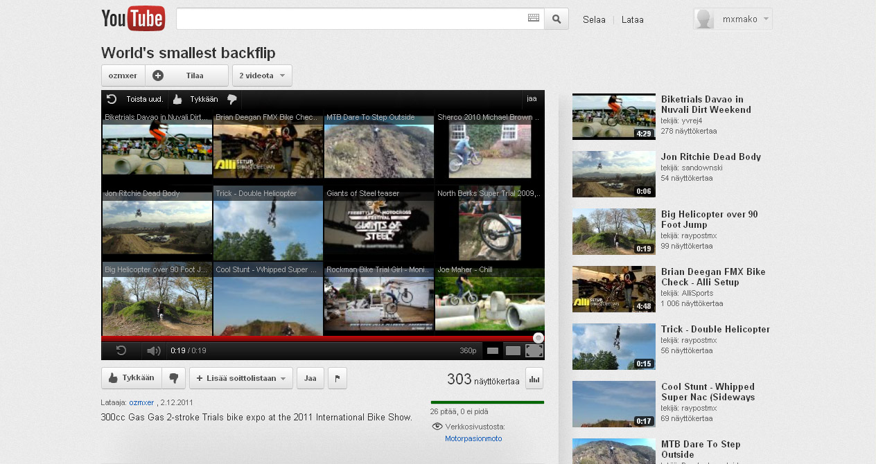Open the YouTube logo home link
The image size is (876, 464).
click(133, 19)
